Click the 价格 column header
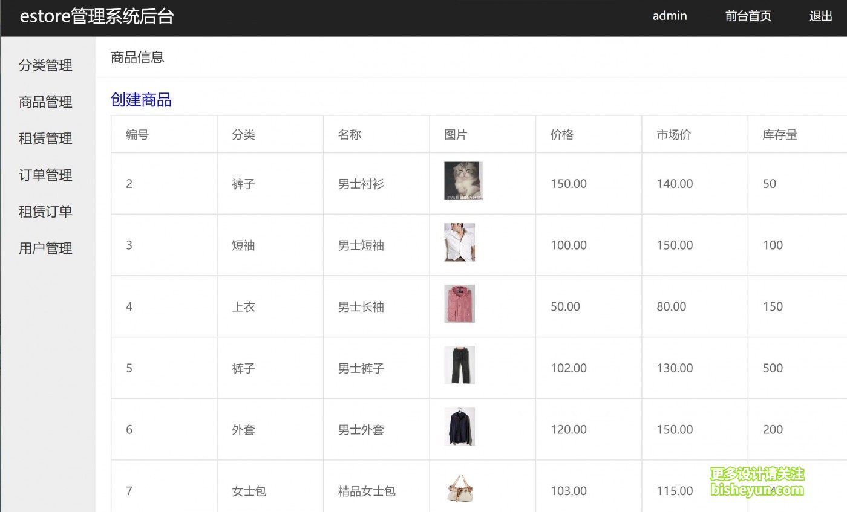This screenshot has width=847, height=512. click(x=562, y=135)
